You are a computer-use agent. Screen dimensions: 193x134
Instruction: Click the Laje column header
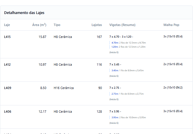(x=7, y=25)
